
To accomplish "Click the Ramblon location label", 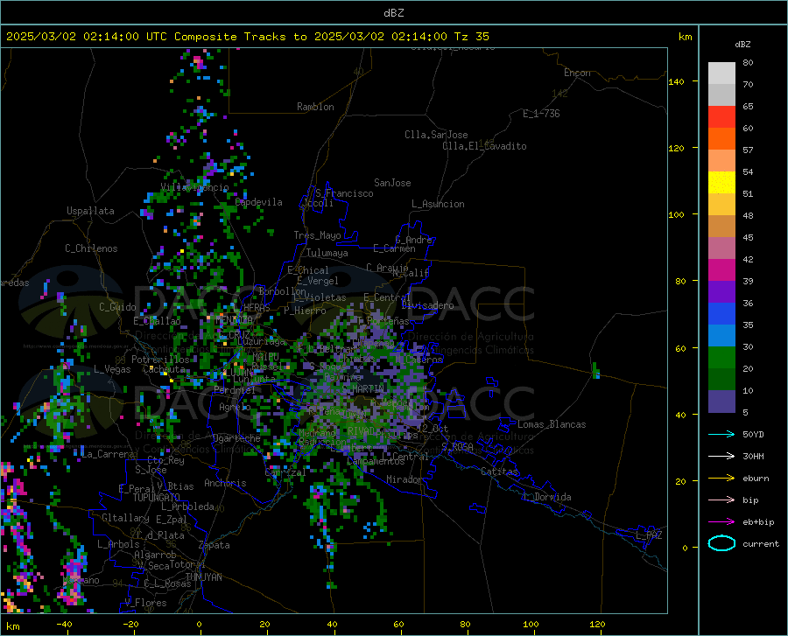I will [x=315, y=107].
